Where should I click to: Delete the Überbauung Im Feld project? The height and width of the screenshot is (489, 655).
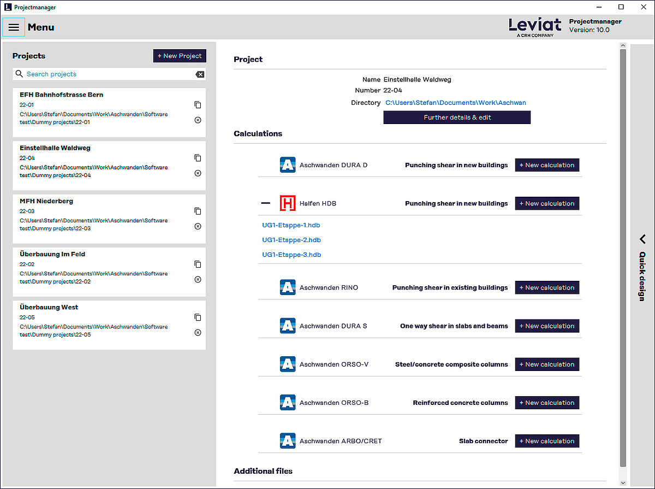[x=198, y=279]
